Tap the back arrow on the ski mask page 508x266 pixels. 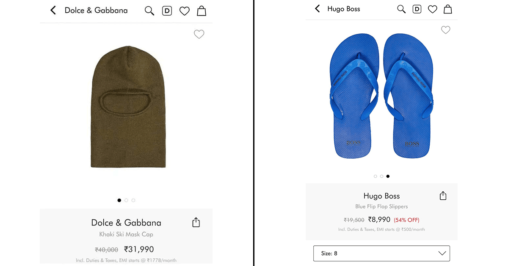(x=53, y=10)
